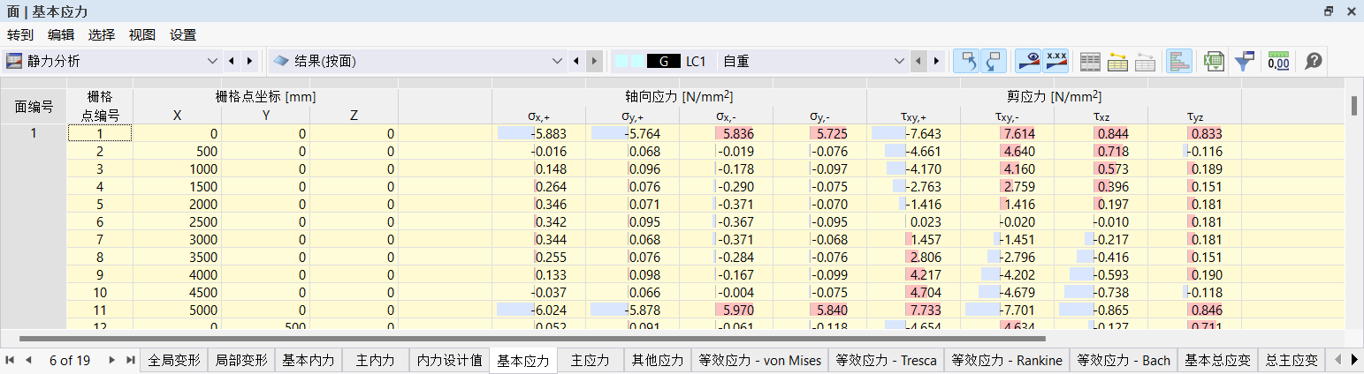Go to previous table page
Viewport: 1364px width, 374px height.
point(28,360)
